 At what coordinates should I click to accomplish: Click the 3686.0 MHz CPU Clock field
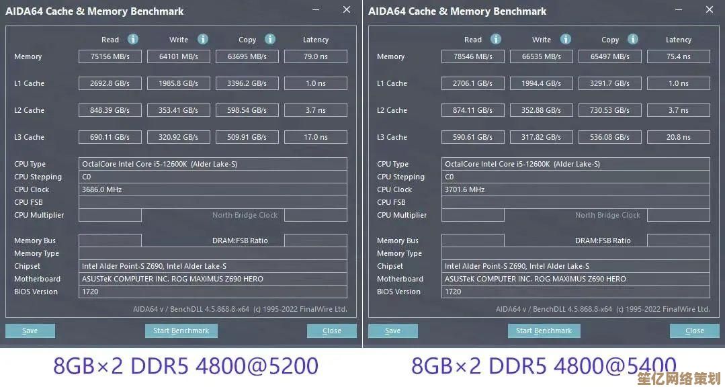tap(212, 189)
